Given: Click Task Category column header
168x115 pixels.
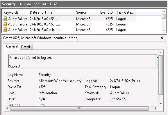Looking at the screenshot, I should pos(125,12).
